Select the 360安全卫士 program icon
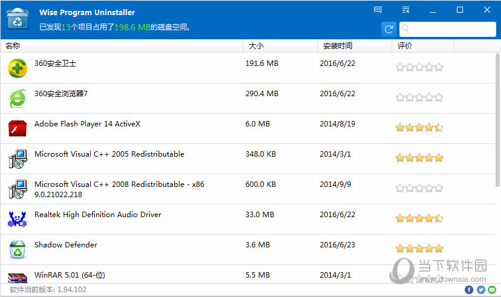The width and height of the screenshot is (501, 297). 18,68
